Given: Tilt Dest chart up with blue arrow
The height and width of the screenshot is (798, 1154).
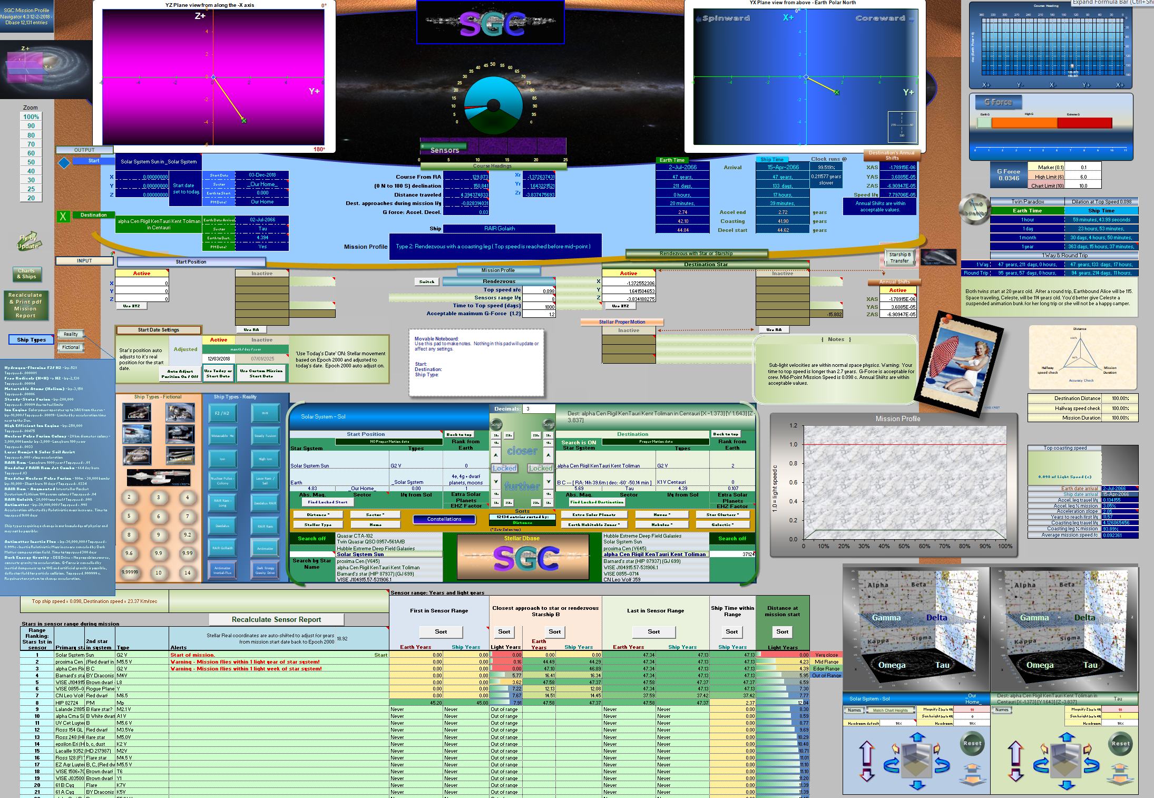Looking at the screenshot, I should [1067, 737].
